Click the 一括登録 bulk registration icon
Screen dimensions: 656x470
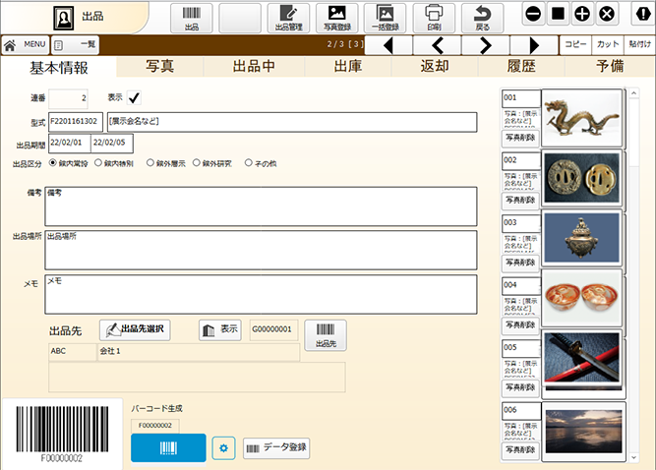click(x=385, y=18)
